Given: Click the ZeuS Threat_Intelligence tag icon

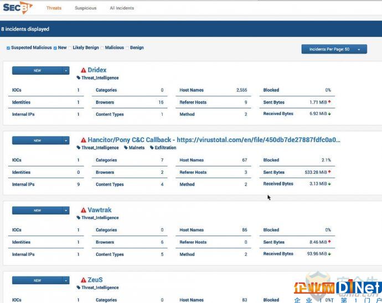Looking at the screenshot, I should [x=78, y=288].
